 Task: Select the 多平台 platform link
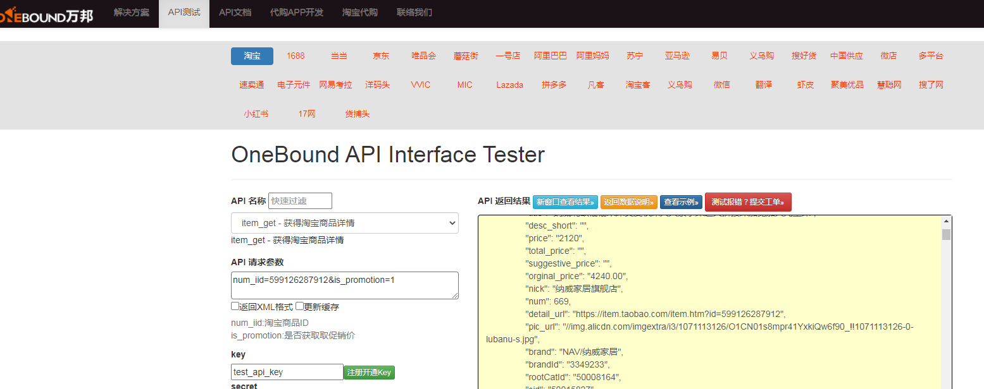pyautogui.click(x=931, y=56)
